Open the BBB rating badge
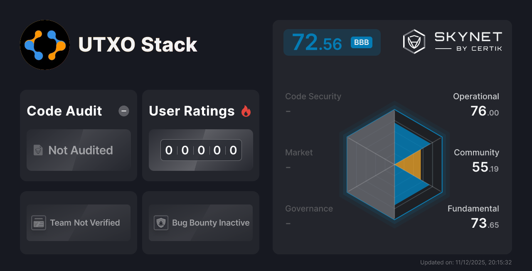This screenshot has width=532, height=271. point(361,42)
